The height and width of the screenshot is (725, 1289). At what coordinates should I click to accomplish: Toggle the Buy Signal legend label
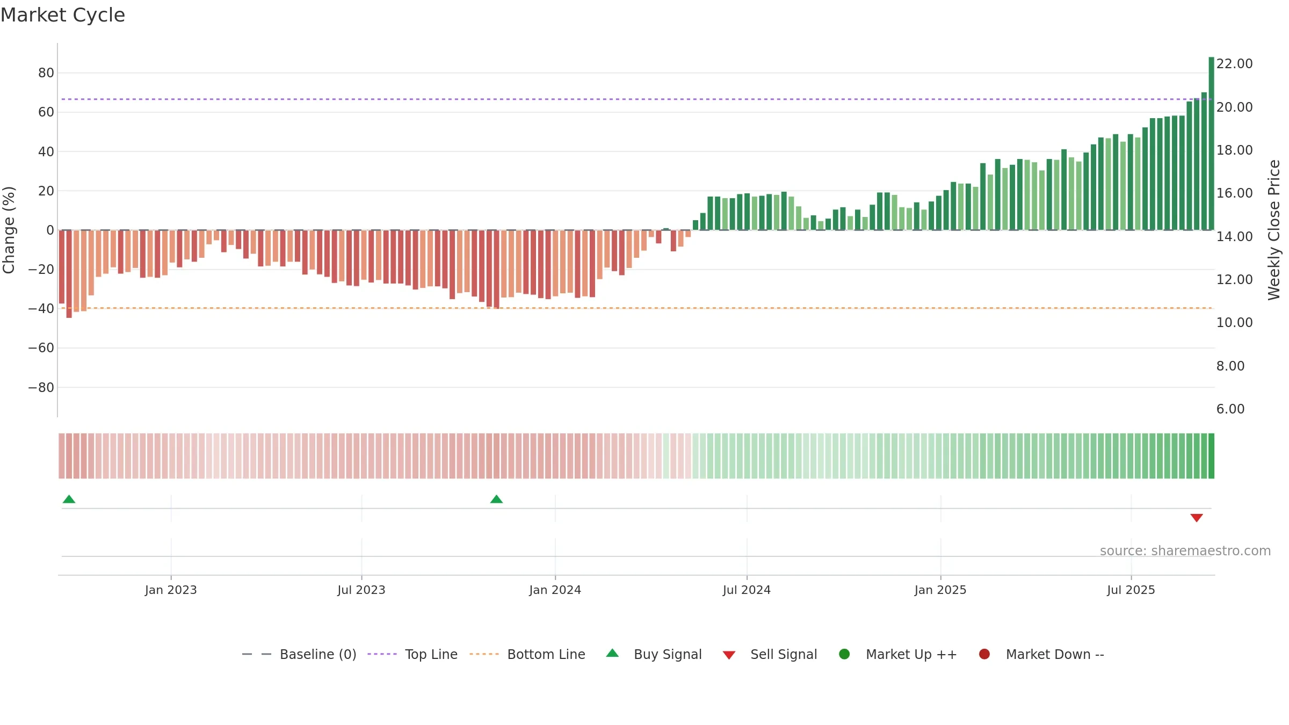668,654
